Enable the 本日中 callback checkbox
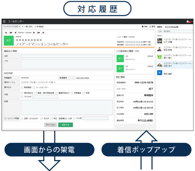 click(42, 118)
